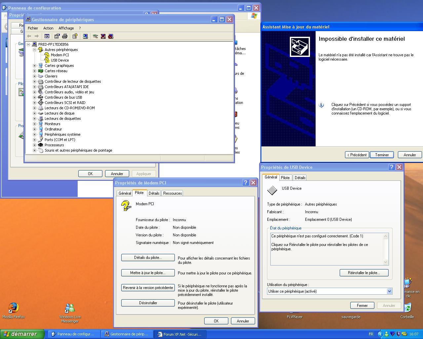Viewport: 423px width, 339px height.
Task: Click the FRED-FF17EDEB56 computer icon
Action: point(34,44)
